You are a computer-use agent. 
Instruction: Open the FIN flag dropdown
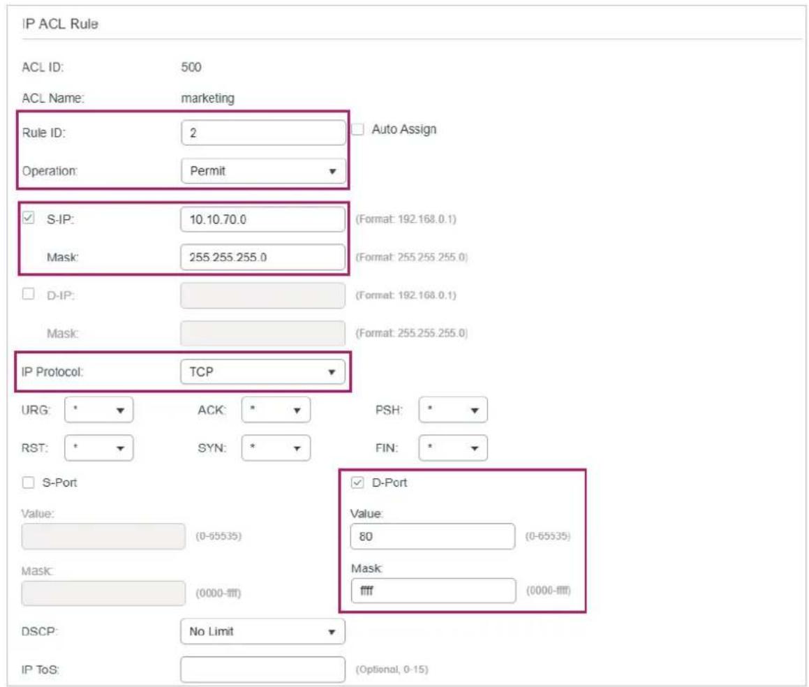coord(453,448)
